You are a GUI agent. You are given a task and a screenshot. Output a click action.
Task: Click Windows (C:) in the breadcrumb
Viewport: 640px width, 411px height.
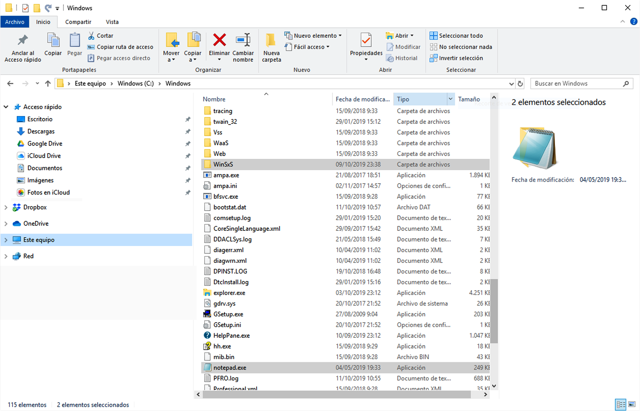(x=136, y=83)
